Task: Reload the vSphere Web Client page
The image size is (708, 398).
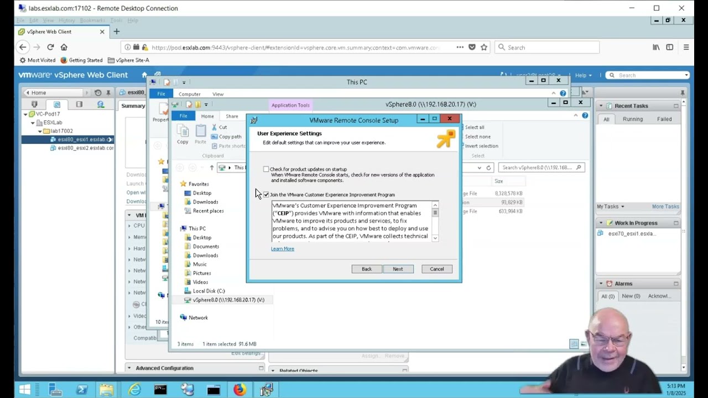Action: pos(50,48)
